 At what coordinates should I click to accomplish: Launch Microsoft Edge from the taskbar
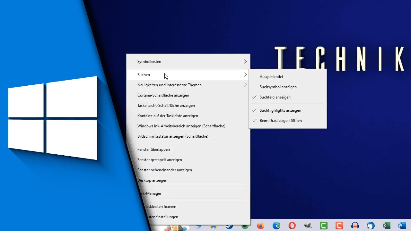tap(276, 226)
